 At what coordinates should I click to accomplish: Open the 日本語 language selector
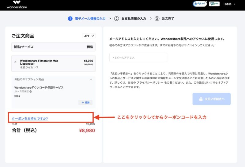pos(229,4)
